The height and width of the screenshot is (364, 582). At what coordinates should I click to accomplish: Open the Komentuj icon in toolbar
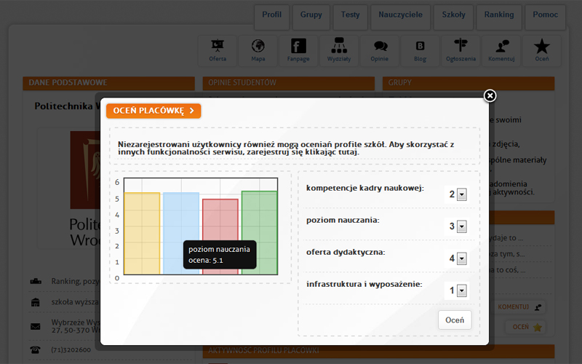point(501,50)
